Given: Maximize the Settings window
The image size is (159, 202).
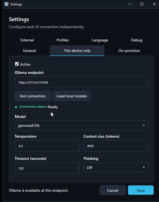Looking at the screenshot, I should [x=142, y=4].
